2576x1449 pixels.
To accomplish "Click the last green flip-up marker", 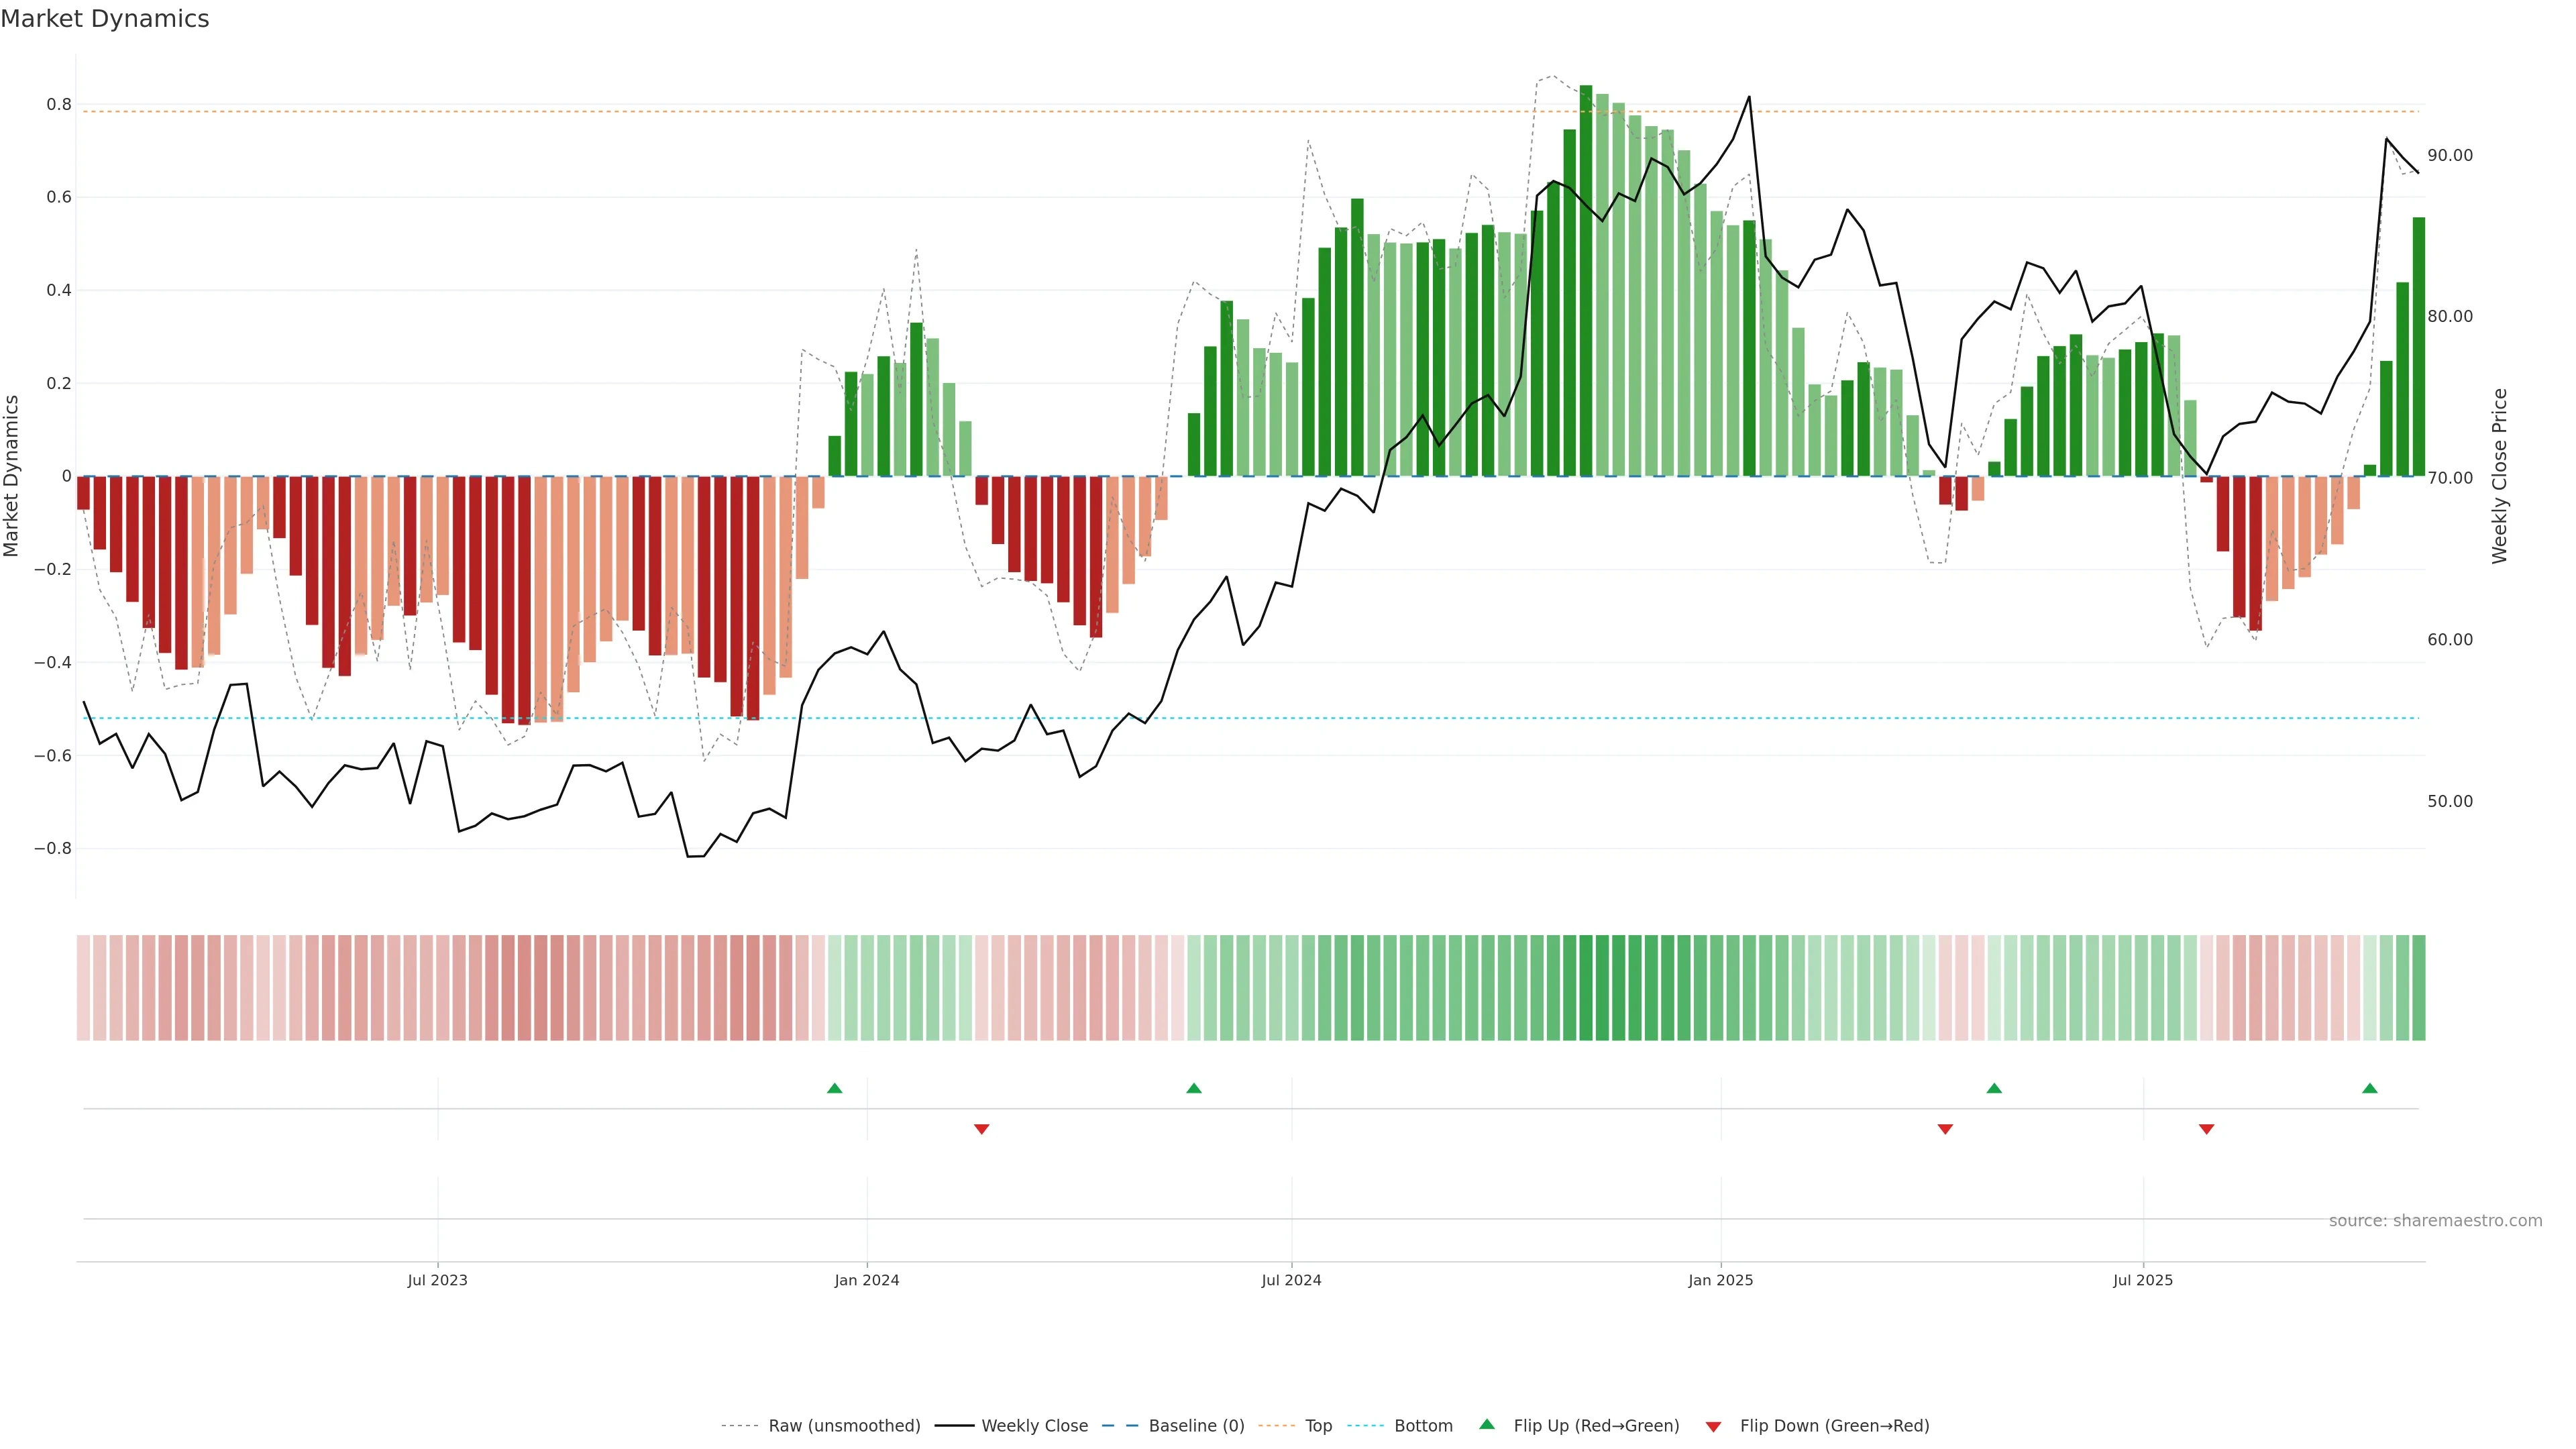I will pos(2369,1088).
